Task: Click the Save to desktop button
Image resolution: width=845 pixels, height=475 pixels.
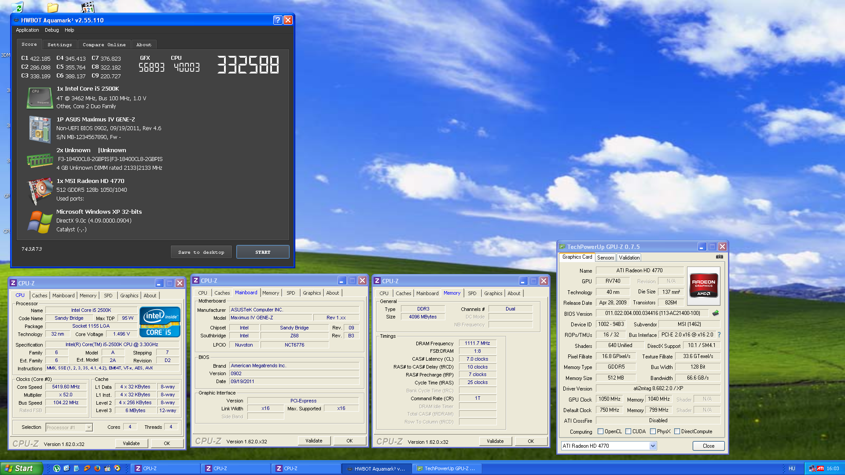Action: (201, 252)
